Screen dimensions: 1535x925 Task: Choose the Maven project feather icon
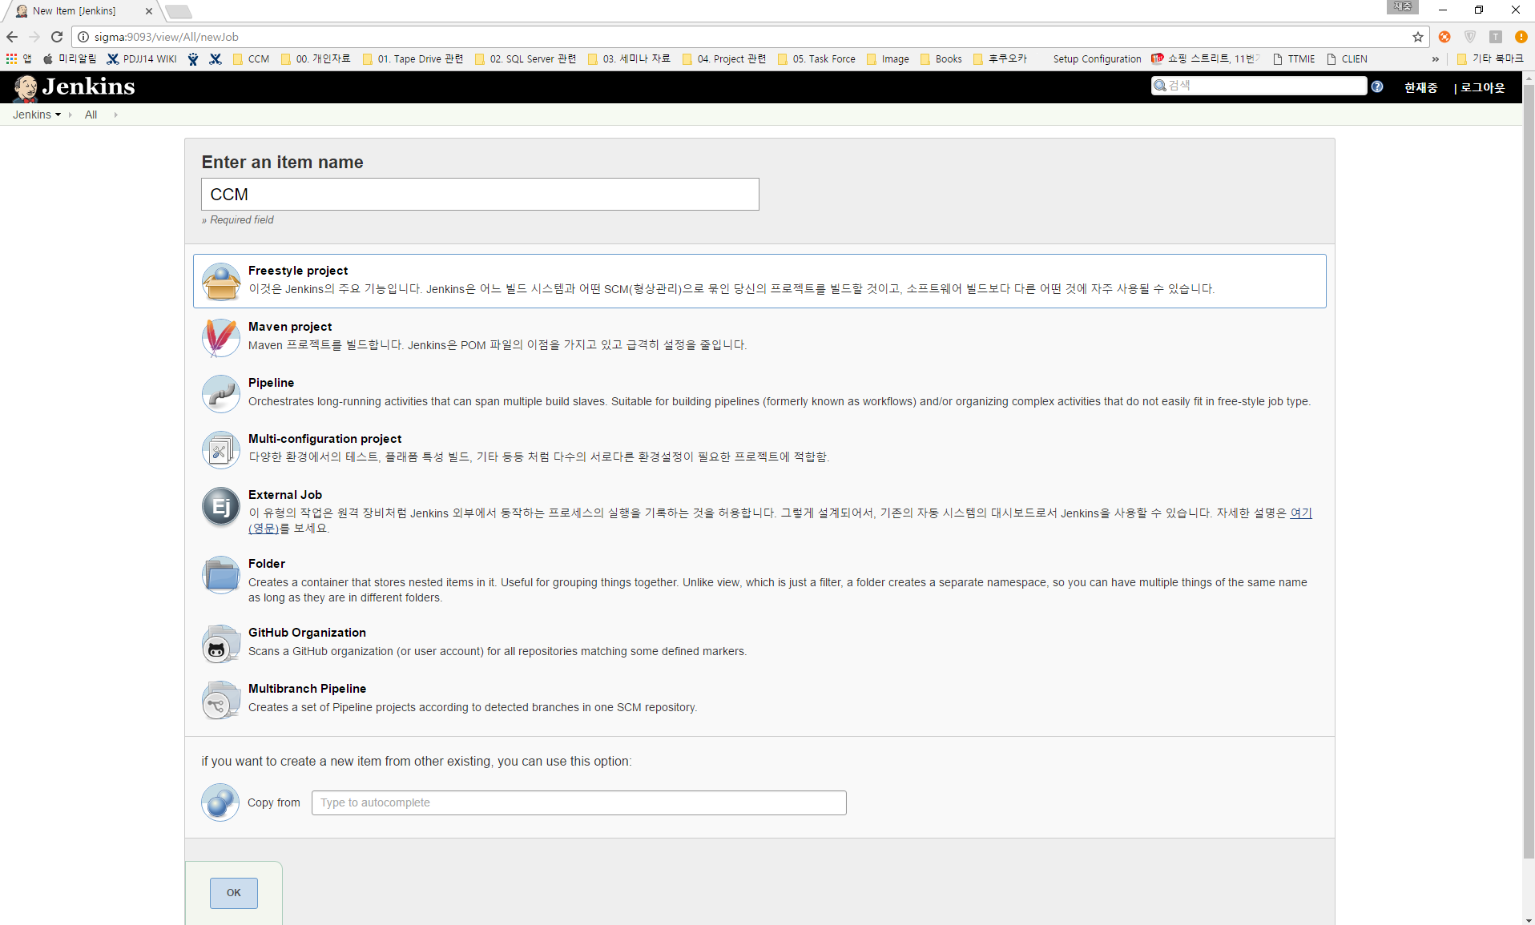(221, 337)
